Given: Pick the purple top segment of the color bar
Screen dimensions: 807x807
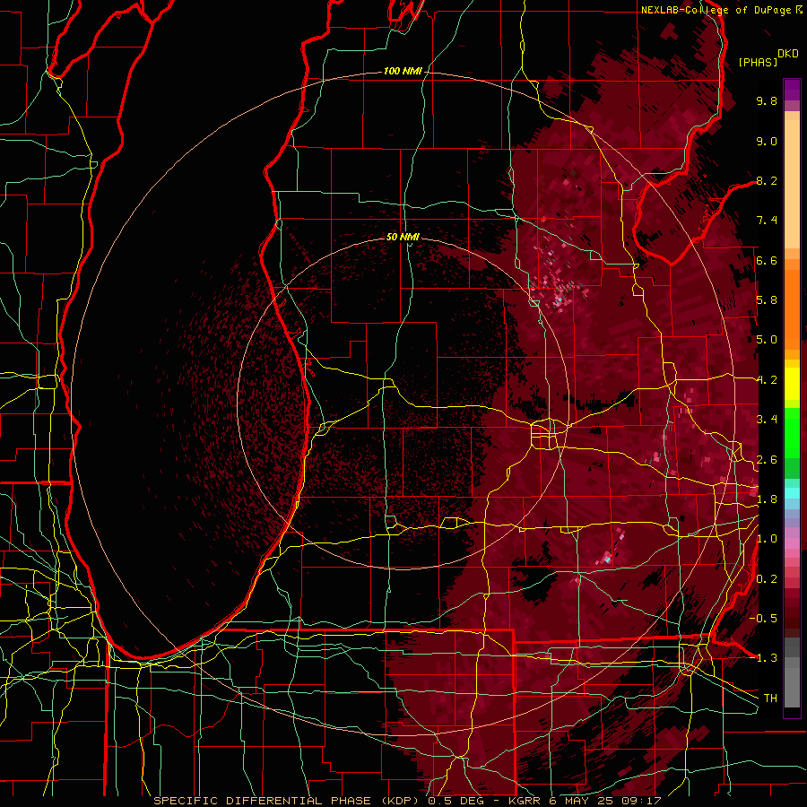Looking at the screenshot, I should pos(792,90).
